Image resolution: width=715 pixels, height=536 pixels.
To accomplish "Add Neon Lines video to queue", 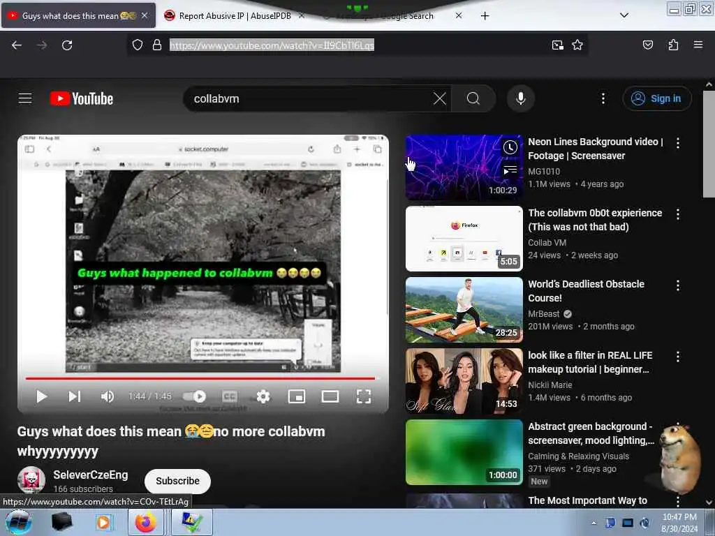I will 510,170.
